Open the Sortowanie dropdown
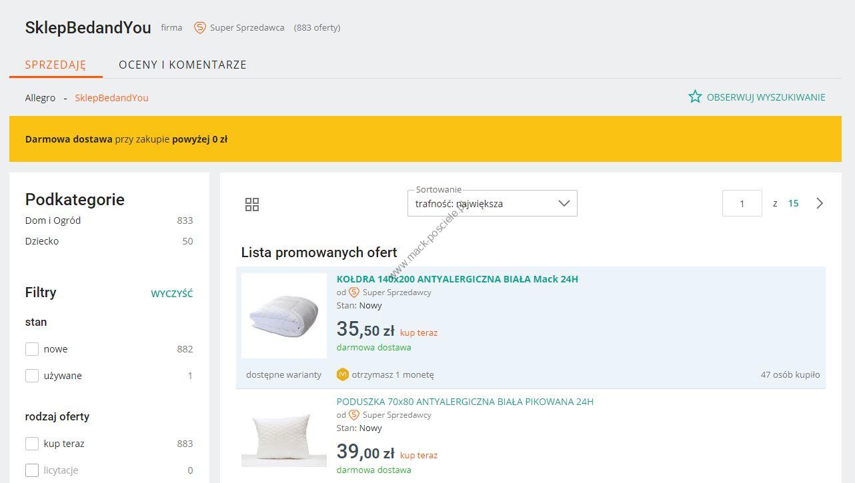The width and height of the screenshot is (855, 483). [x=492, y=204]
